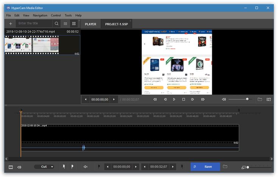The width and height of the screenshot is (278, 177).
Task: Jump to the next keyframe in player
Action: point(203,99)
